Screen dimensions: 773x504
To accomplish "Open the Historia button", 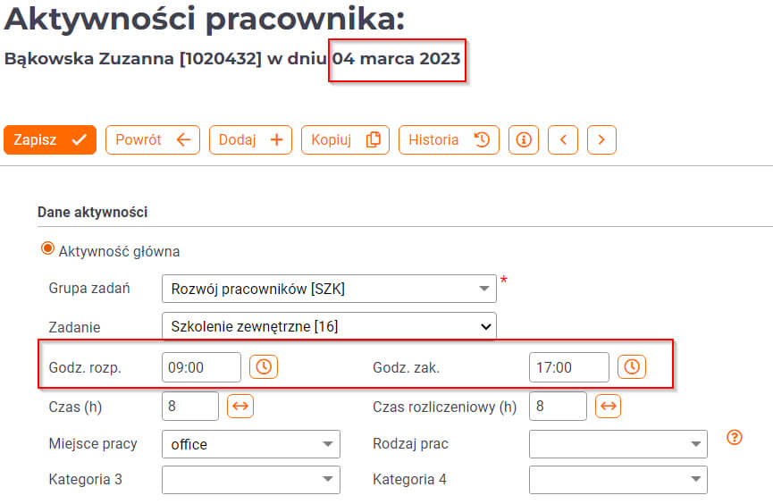I will 449,139.
